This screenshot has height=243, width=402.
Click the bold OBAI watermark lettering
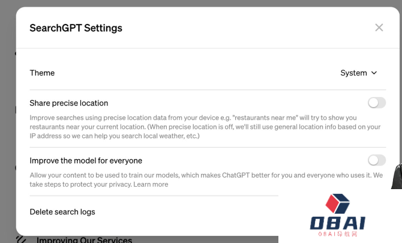pos(337,223)
